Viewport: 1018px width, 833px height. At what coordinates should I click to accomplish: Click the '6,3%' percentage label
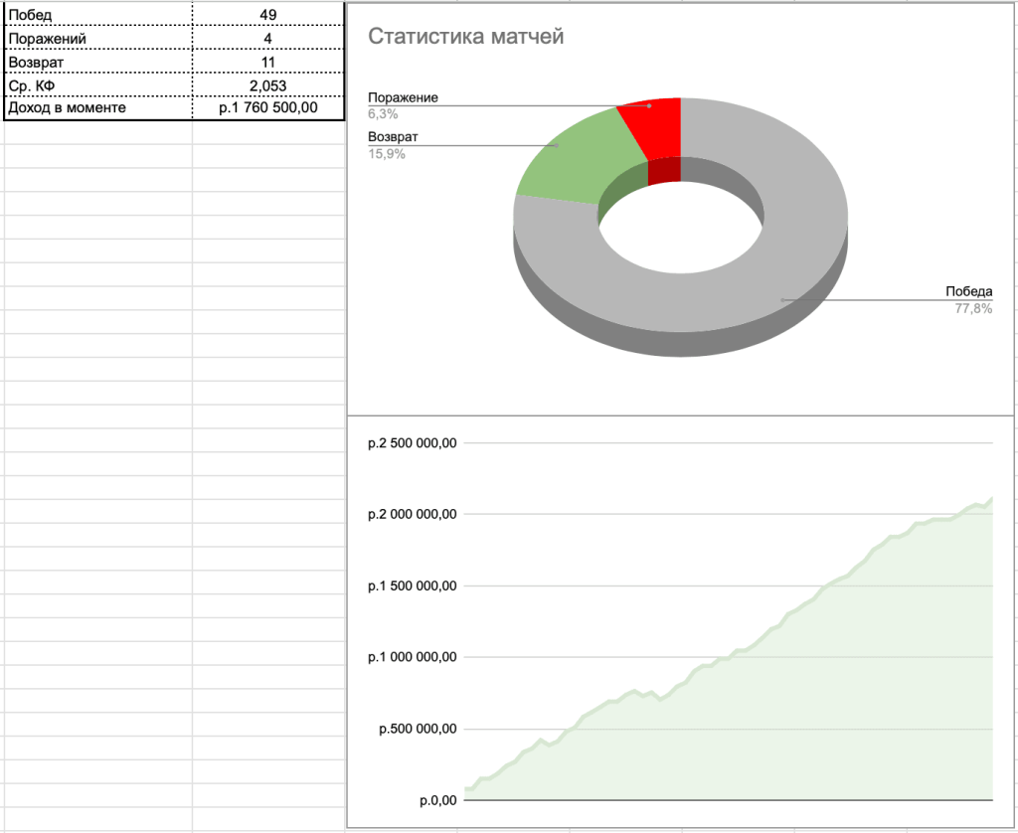(383, 114)
